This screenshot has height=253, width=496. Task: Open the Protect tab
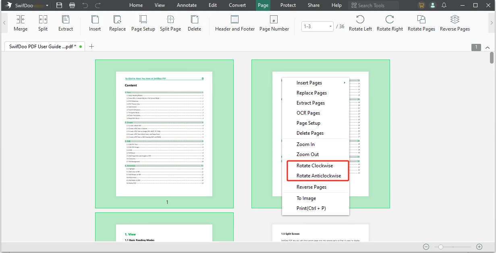[288, 5]
